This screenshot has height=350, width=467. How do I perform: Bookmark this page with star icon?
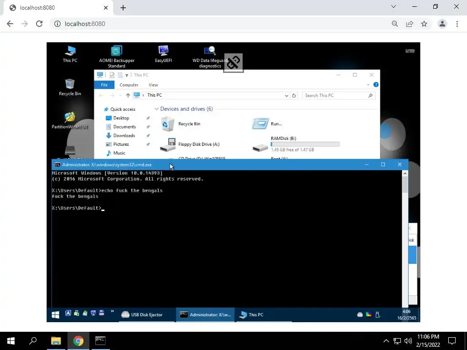click(x=424, y=24)
